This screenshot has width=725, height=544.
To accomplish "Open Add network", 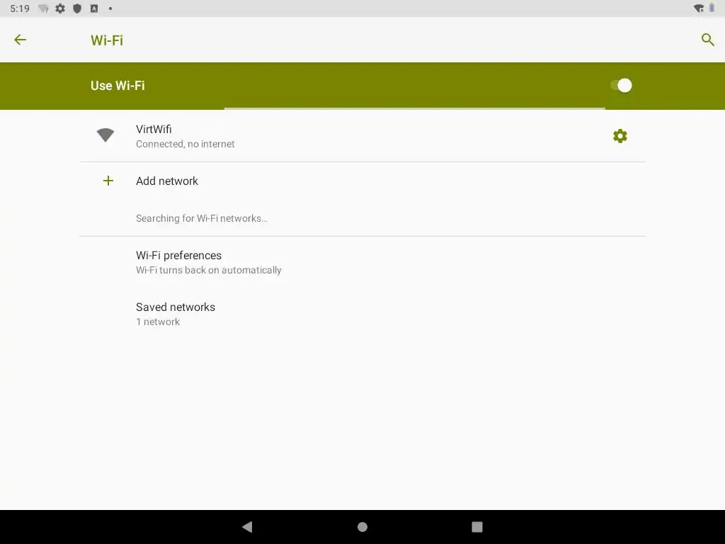I will (362, 181).
